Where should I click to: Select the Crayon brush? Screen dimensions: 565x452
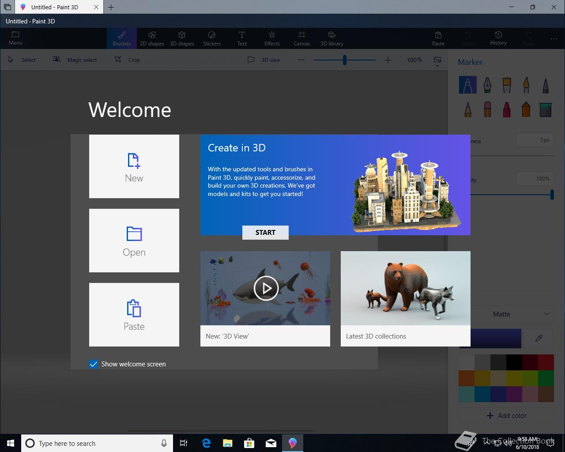tap(507, 109)
